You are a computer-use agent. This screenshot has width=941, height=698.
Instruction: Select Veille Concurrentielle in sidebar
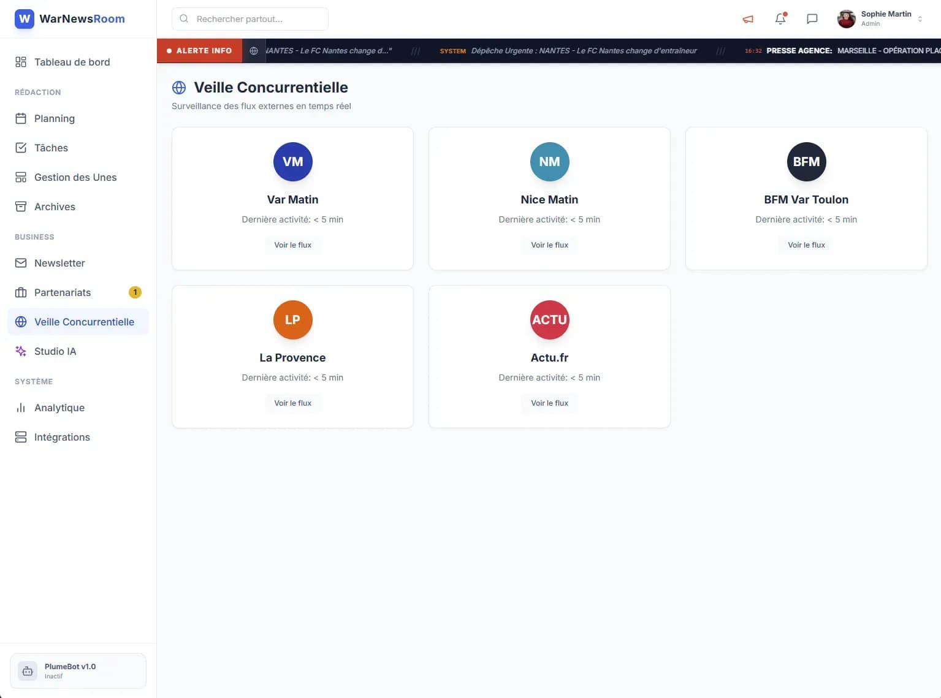[x=78, y=322]
